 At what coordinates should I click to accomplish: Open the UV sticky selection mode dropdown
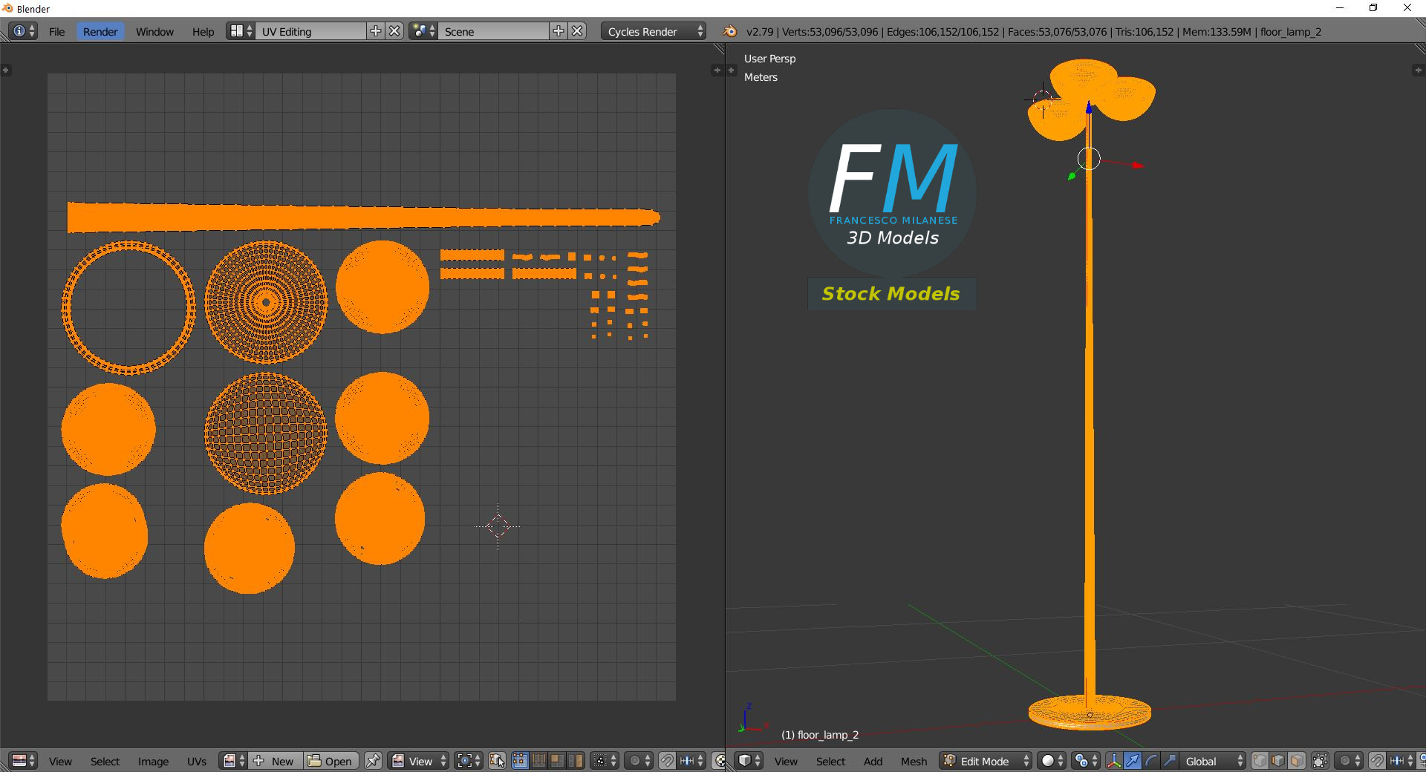pyautogui.click(x=604, y=761)
